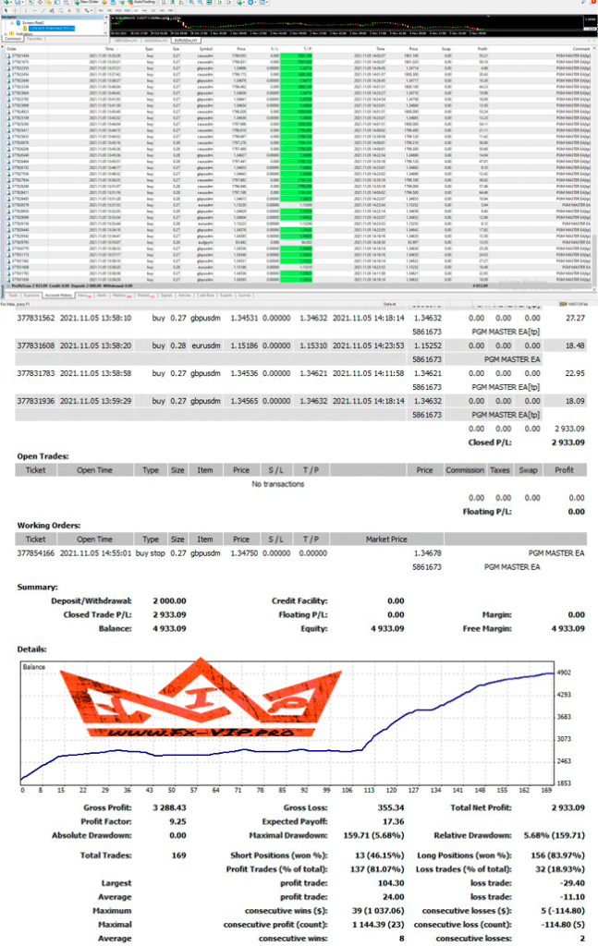Click the Profit column header
Screen dimensions: 598x946
(480, 49)
